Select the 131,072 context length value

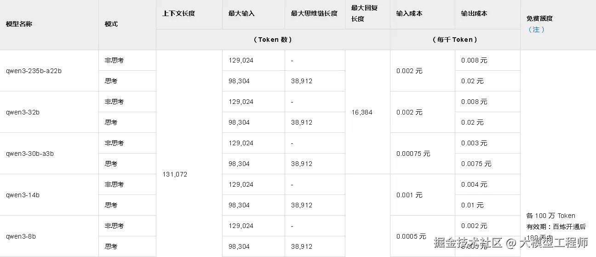(175, 174)
